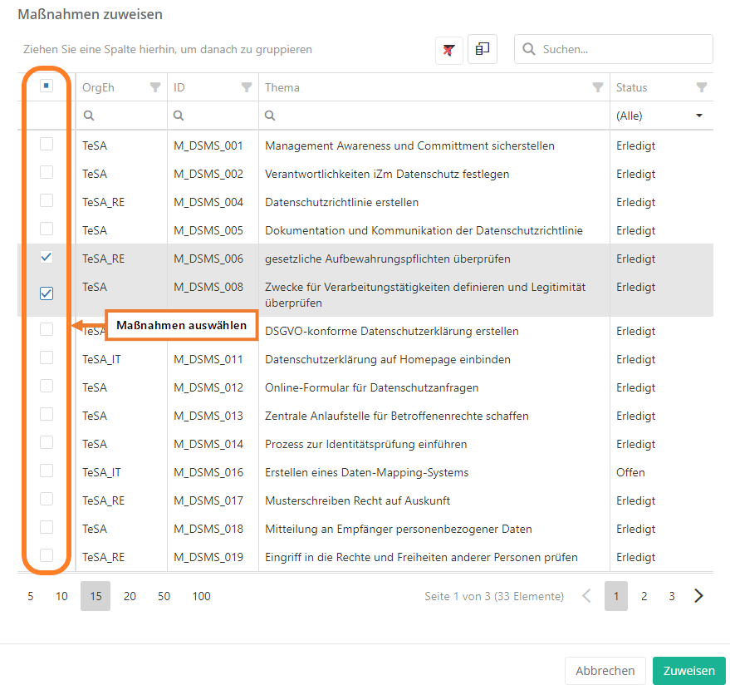The image size is (730, 690).
Task: Toggle the select-all header checkbox
Action: point(47,86)
